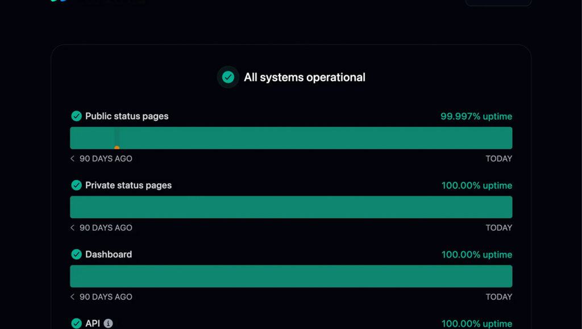
Task: Click the Public status pages green check icon
Action: click(77, 116)
